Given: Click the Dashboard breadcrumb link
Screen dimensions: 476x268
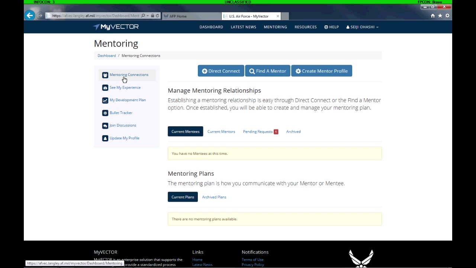Looking at the screenshot, I should coord(107,56).
